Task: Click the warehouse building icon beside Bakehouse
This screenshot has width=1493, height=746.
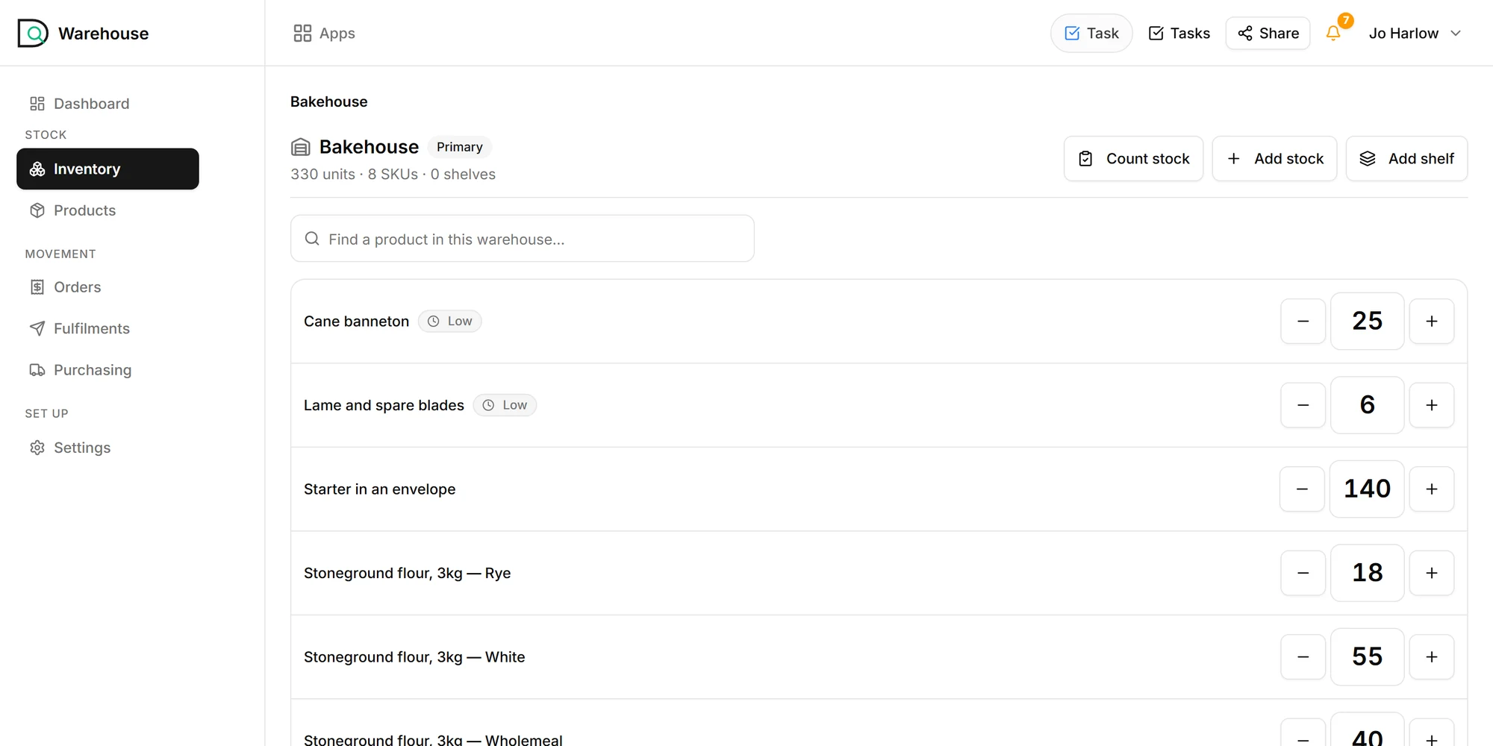Action: [x=300, y=147]
